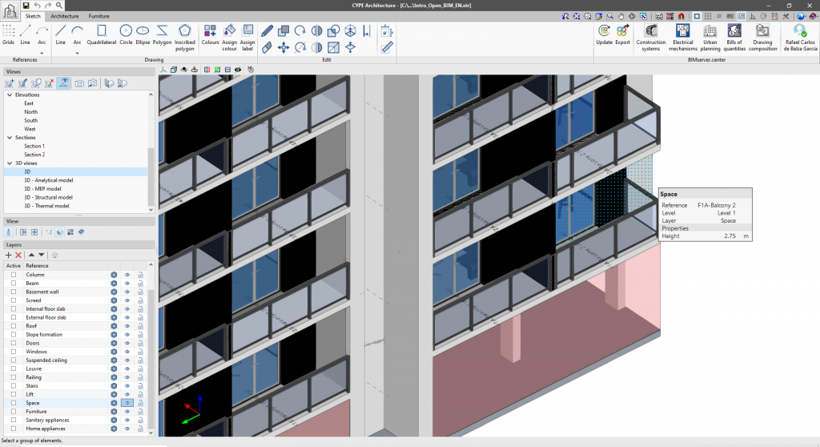Open the drawing Arc dropdown arrow
This screenshot has height=447, width=820.
click(78, 53)
